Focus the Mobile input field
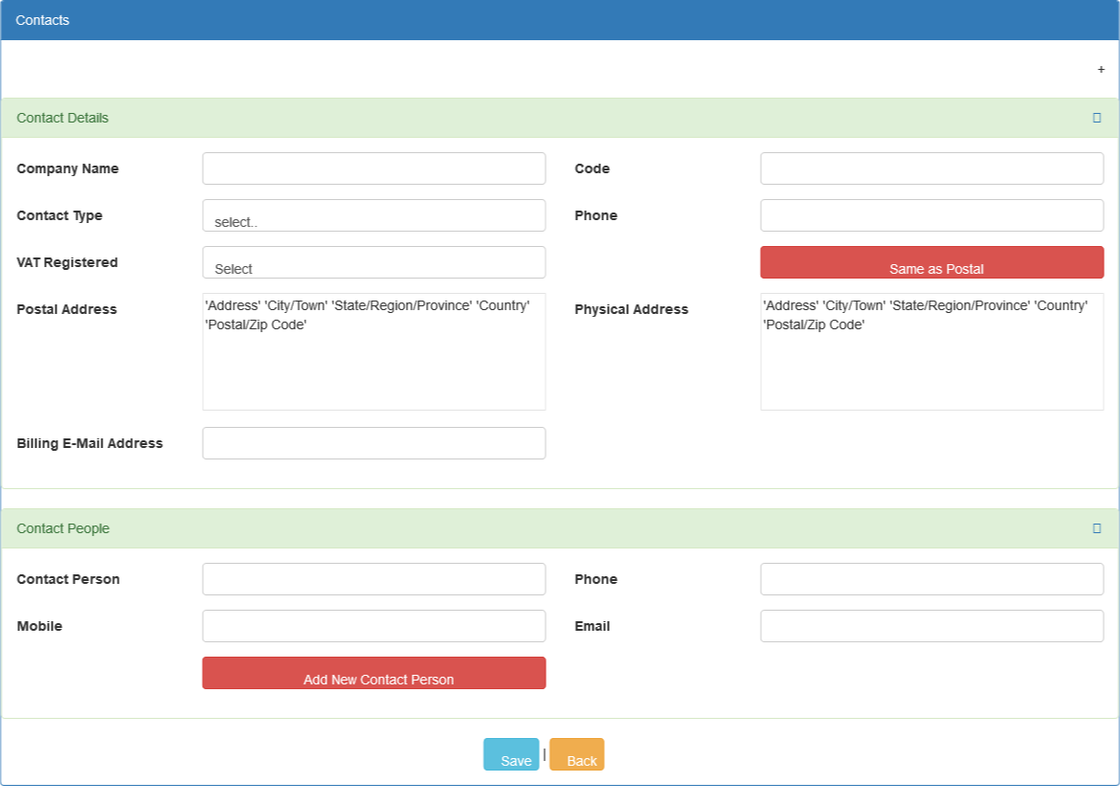Image resolution: width=1120 pixels, height=805 pixels. pos(373,626)
